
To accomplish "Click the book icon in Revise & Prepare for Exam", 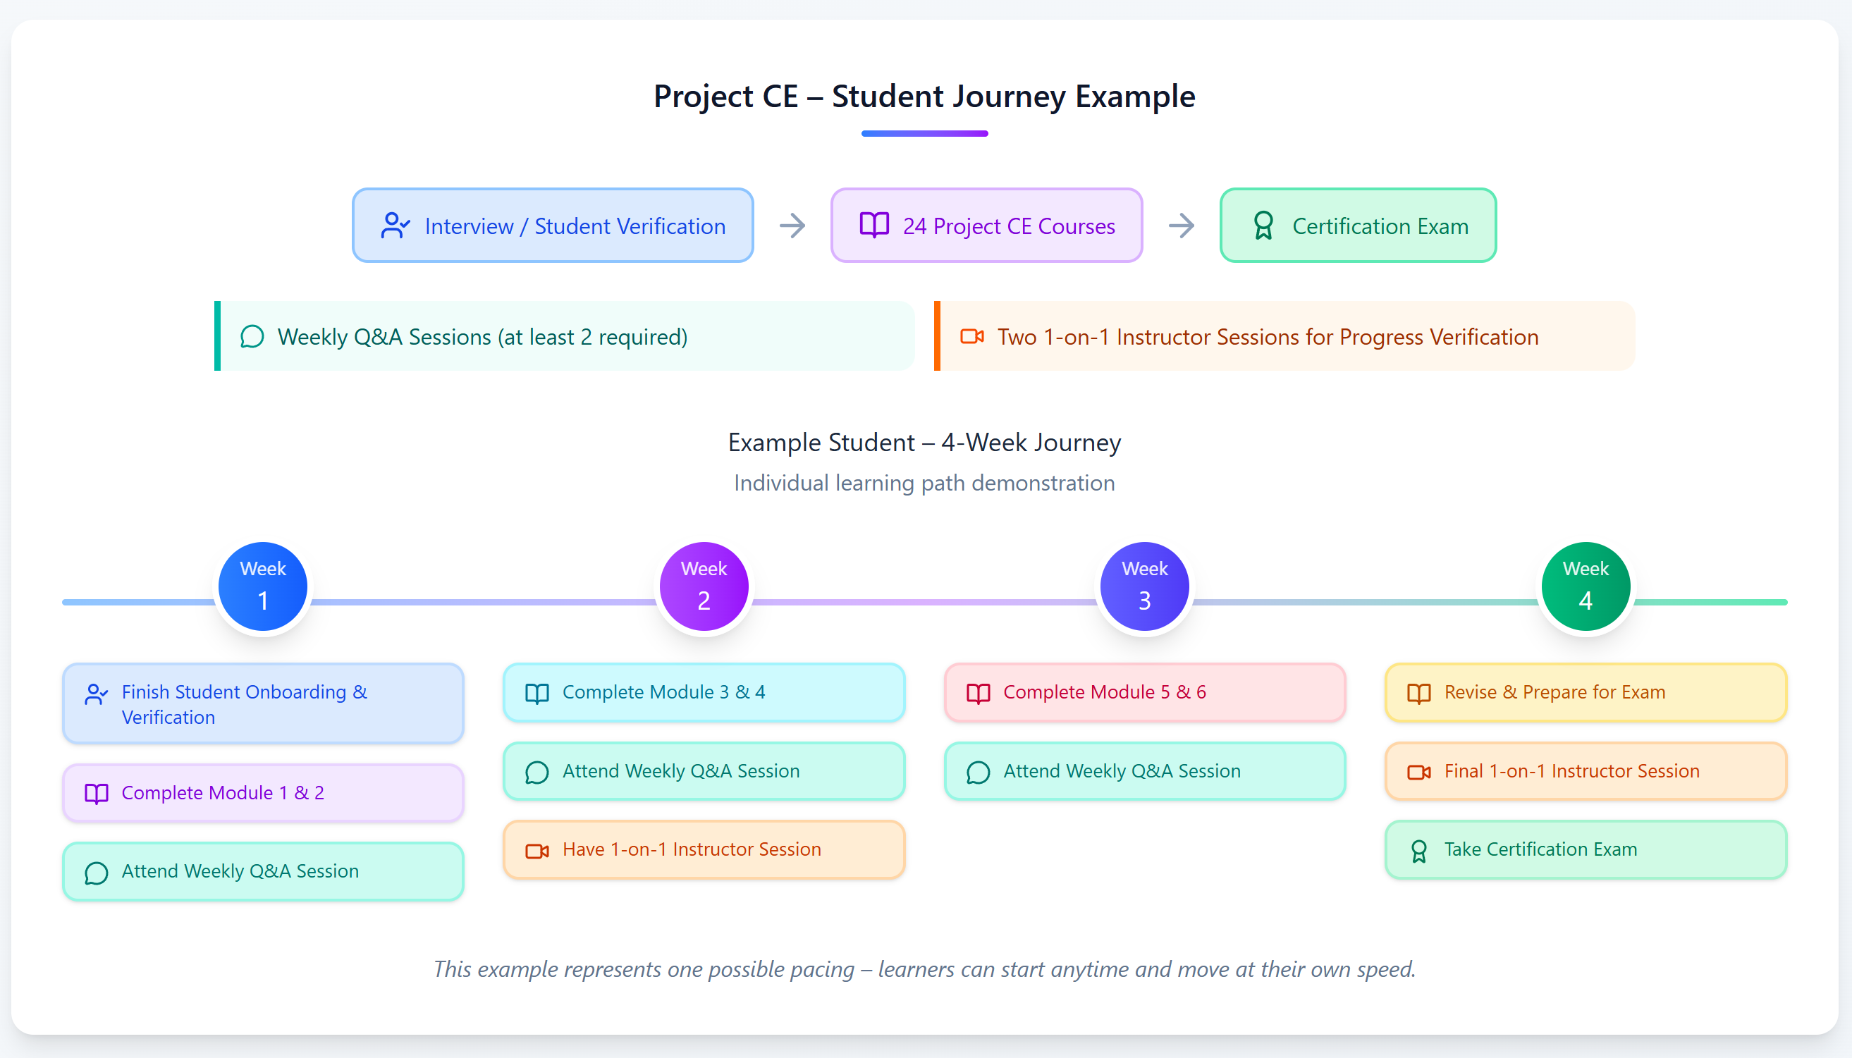I will (1418, 692).
